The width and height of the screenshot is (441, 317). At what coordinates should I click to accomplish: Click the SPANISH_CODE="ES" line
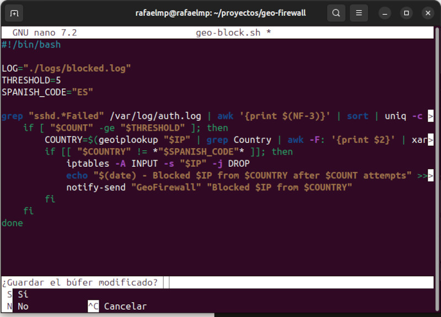click(x=47, y=92)
